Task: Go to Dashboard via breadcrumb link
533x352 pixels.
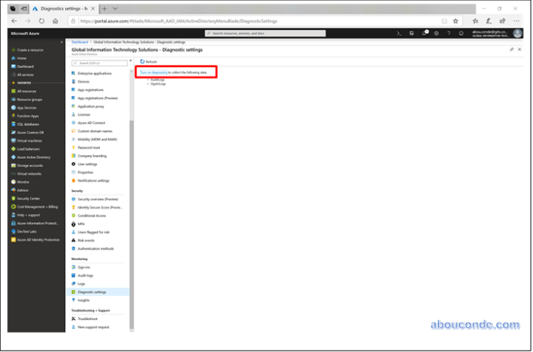Action: pyautogui.click(x=79, y=43)
